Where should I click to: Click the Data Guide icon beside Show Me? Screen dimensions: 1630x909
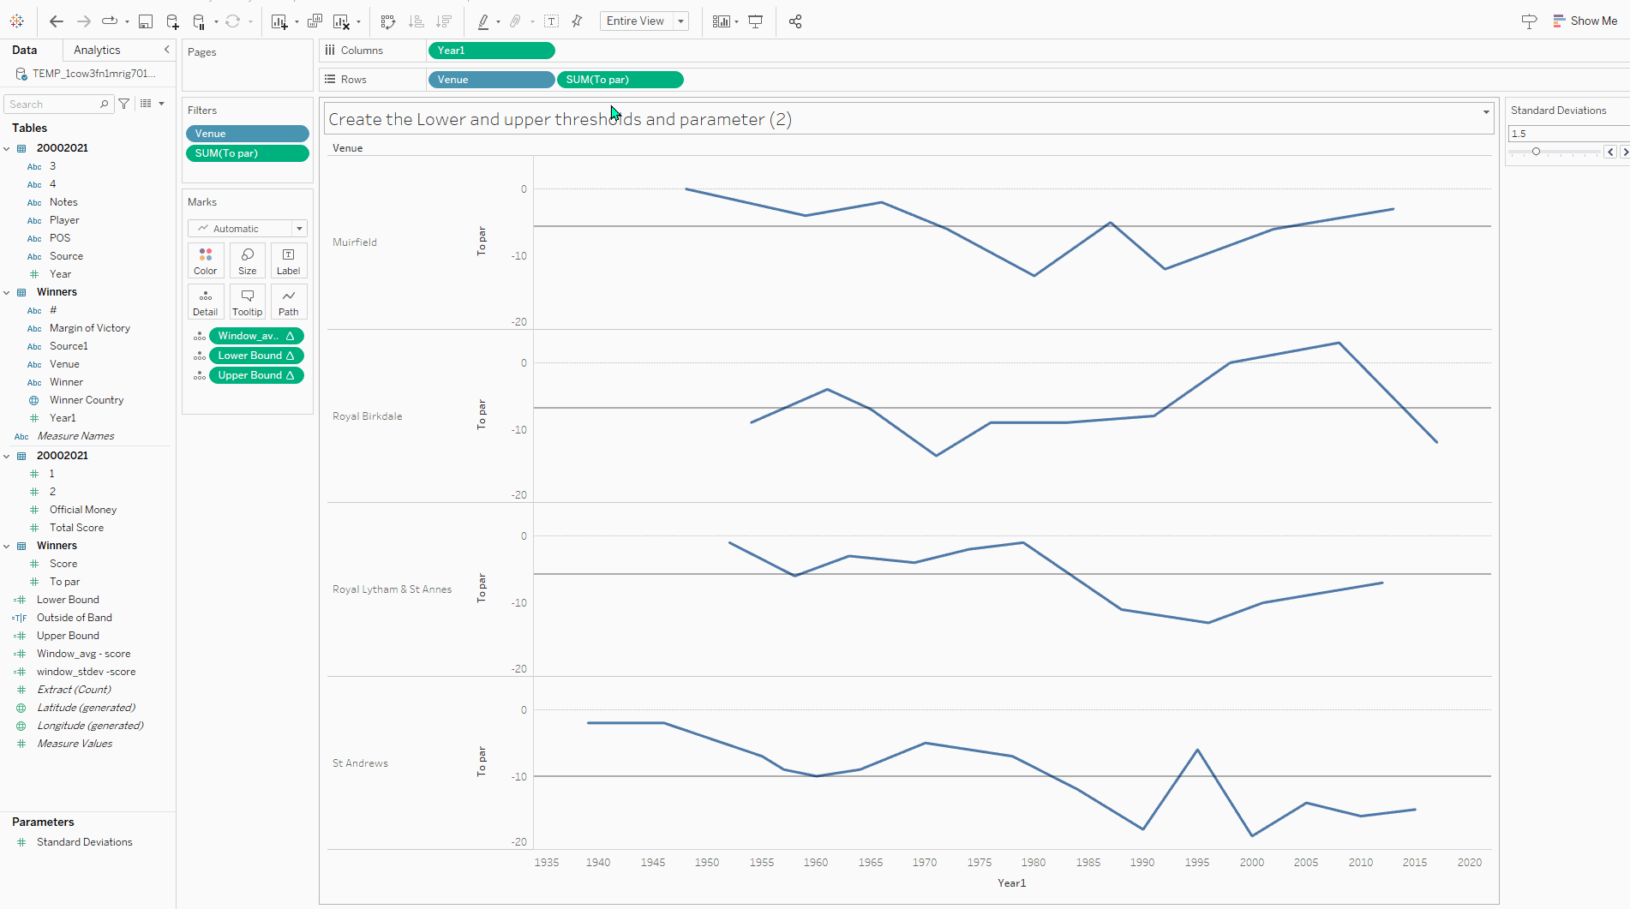pyautogui.click(x=1529, y=21)
